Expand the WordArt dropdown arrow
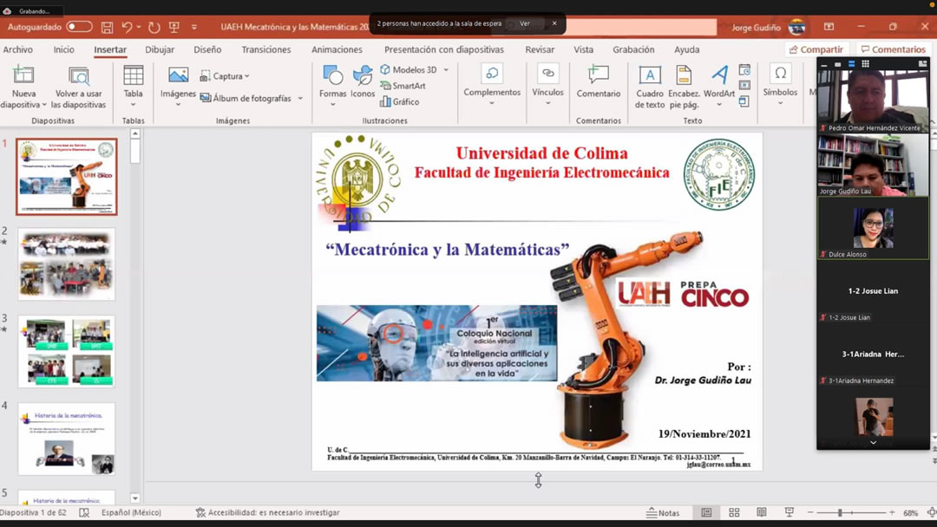 click(x=719, y=105)
